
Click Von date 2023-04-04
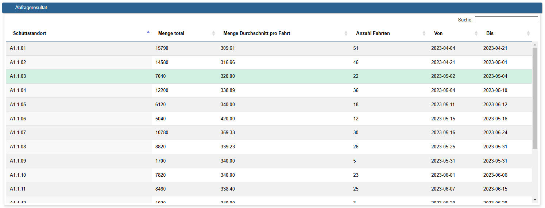(x=443, y=48)
